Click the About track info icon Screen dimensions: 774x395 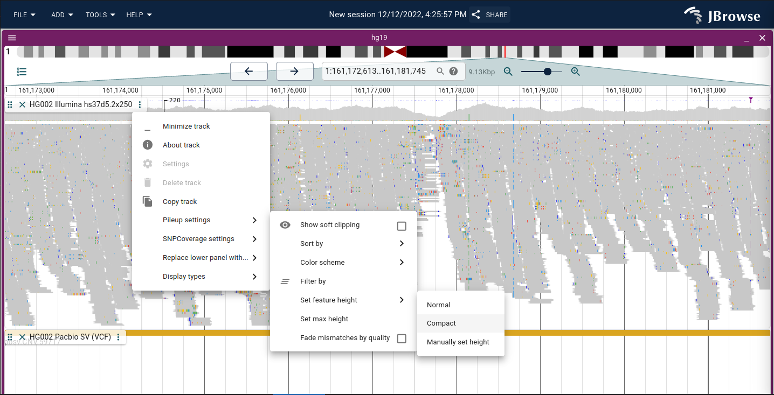click(x=148, y=145)
